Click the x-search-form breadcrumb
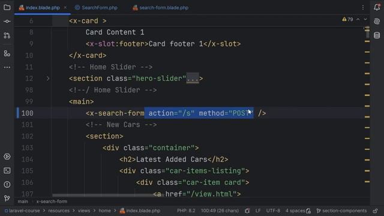This screenshot has width=384, height=216. pos(52,202)
